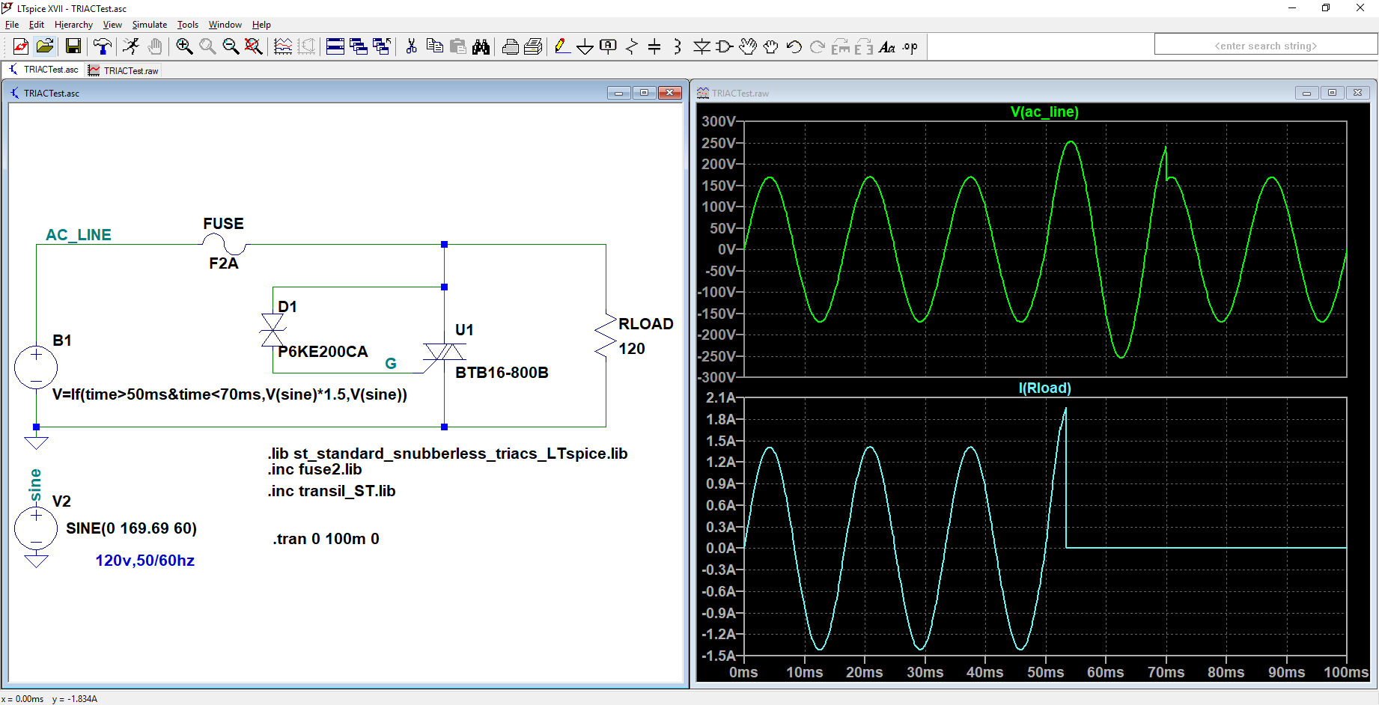
Task: Minimize the TRIACTest.asc schematic window
Action: pyautogui.click(x=618, y=93)
